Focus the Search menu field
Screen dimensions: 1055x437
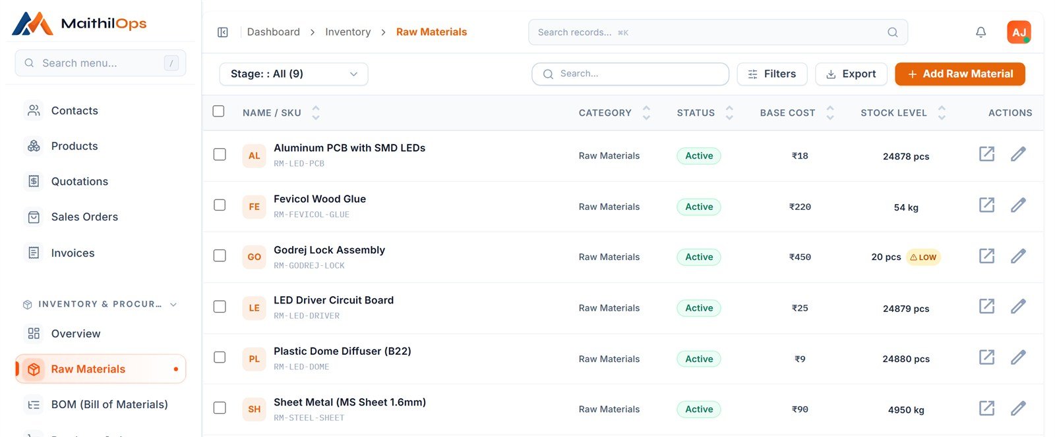tap(100, 63)
